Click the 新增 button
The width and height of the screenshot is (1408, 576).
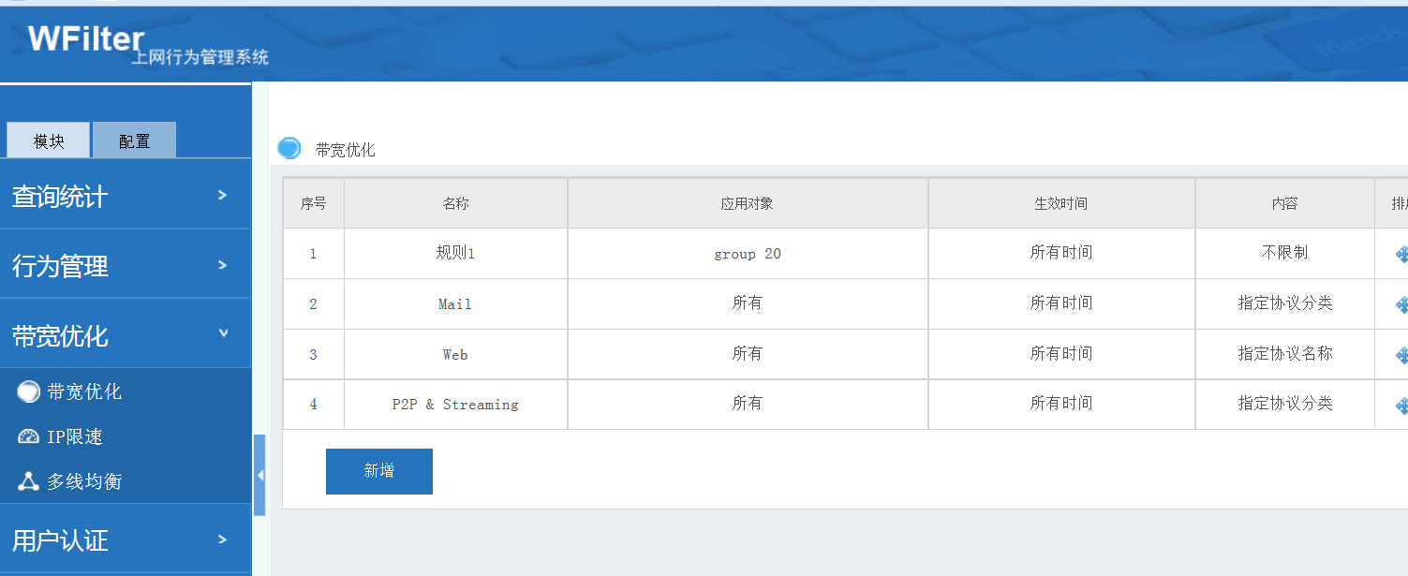(378, 471)
